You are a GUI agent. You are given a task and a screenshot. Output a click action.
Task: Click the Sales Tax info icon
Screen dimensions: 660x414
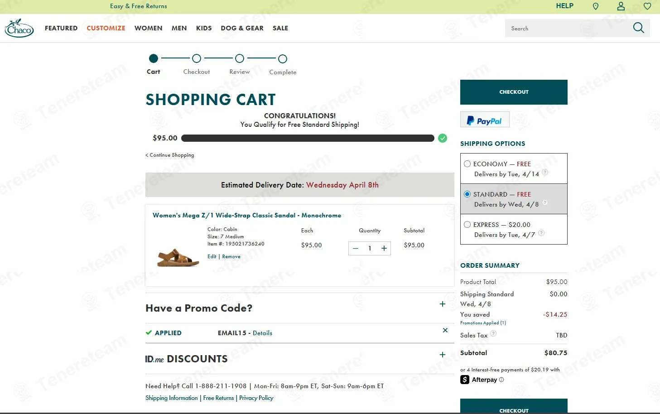(x=493, y=333)
